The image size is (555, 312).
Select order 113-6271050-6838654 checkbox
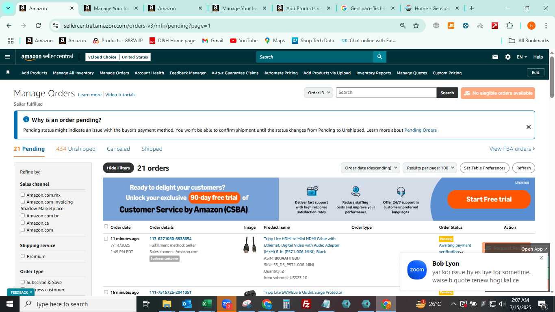pos(106,239)
